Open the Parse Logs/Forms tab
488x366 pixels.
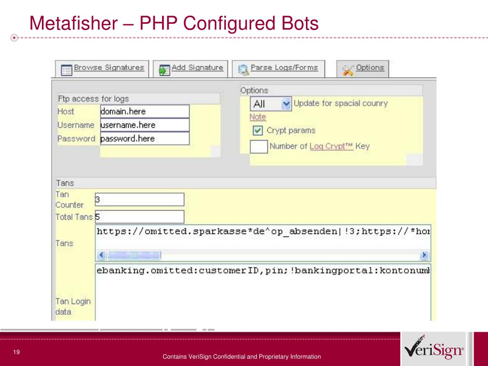coord(278,69)
